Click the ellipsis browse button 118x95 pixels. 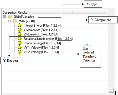pos(111,90)
